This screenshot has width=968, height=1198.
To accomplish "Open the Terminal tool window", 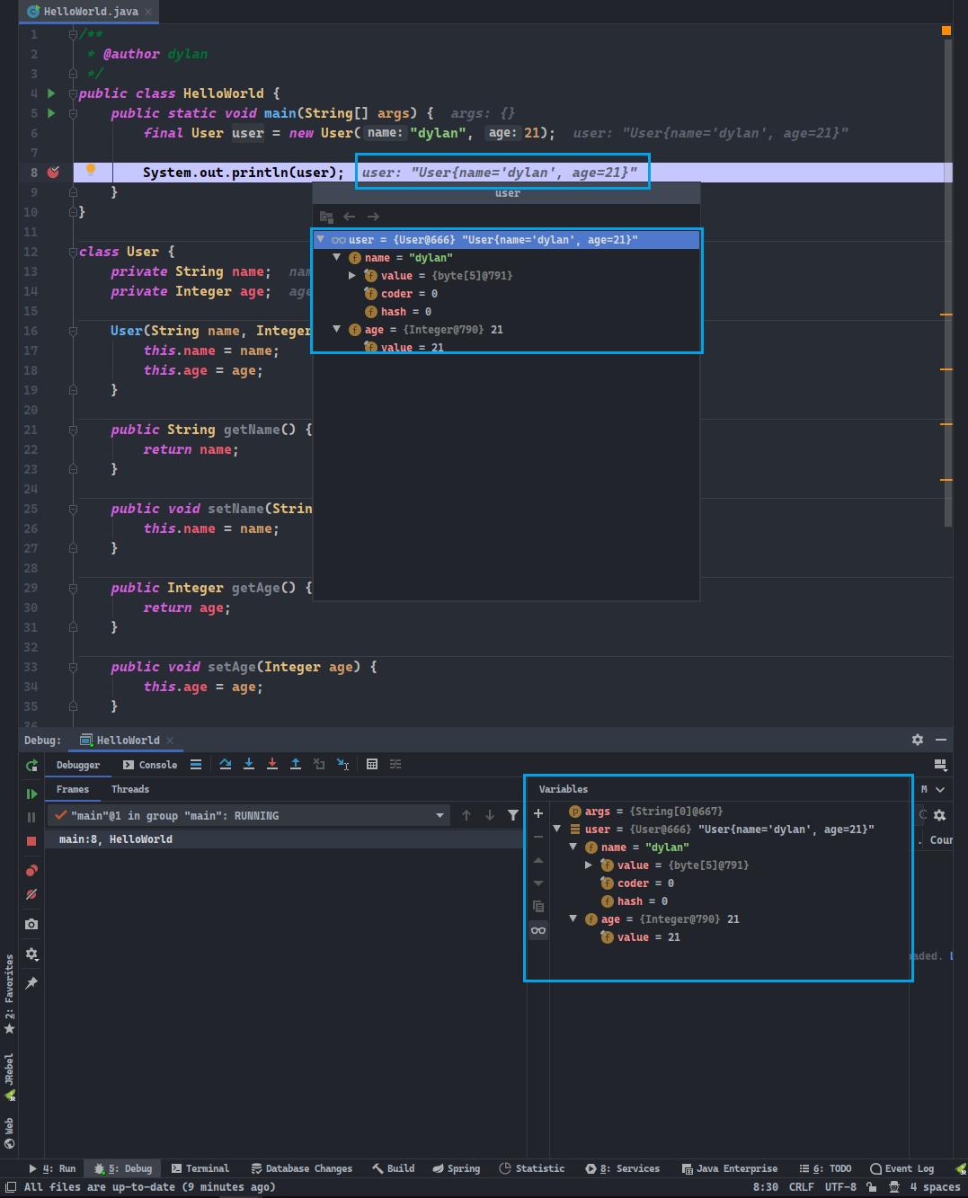I will (200, 1168).
